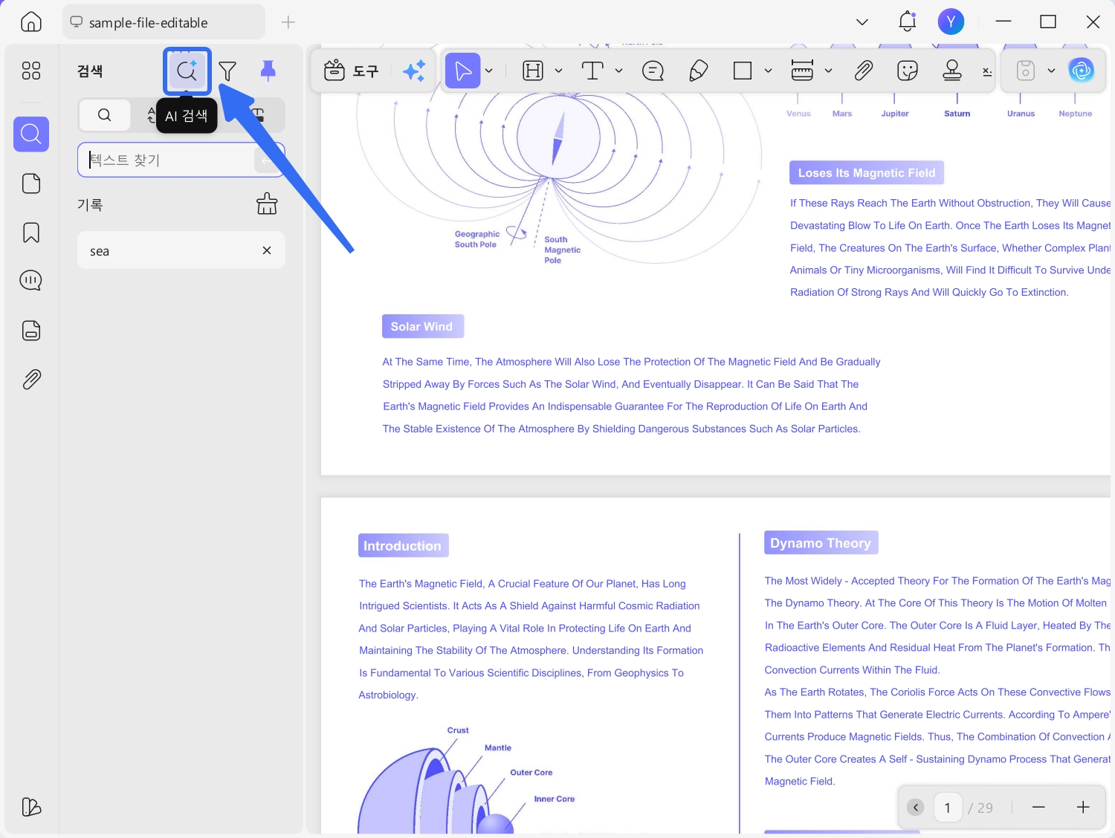
Task: Click the 'Mantle' diagram label
Action: tap(498, 748)
